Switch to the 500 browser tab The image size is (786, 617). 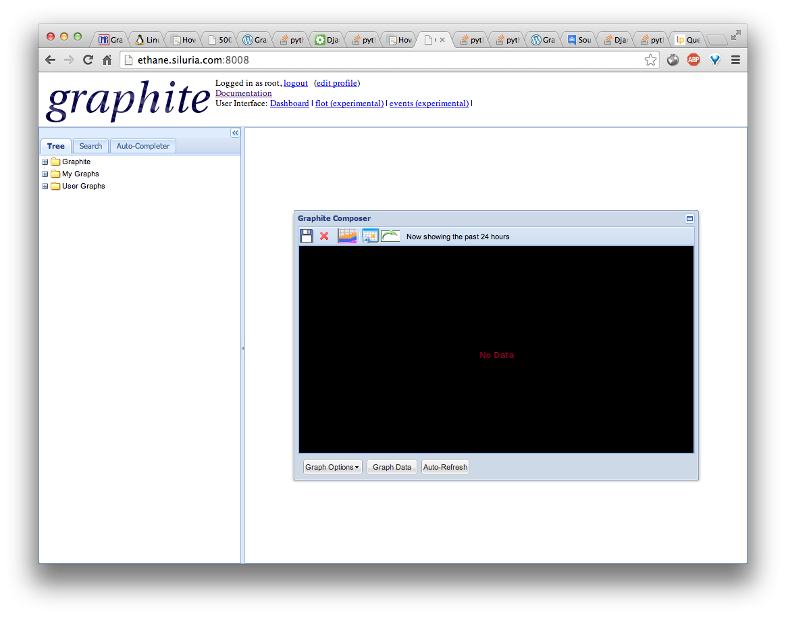click(x=220, y=40)
